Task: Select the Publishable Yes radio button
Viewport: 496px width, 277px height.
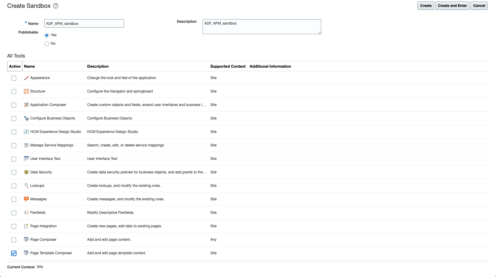Action: [47, 35]
